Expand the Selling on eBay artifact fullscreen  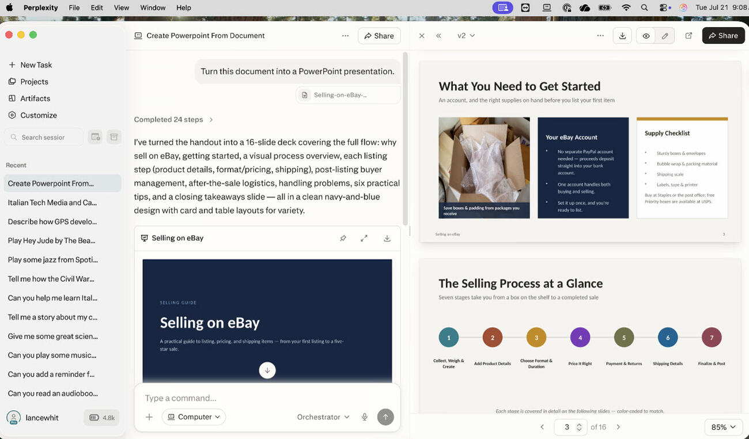click(364, 238)
